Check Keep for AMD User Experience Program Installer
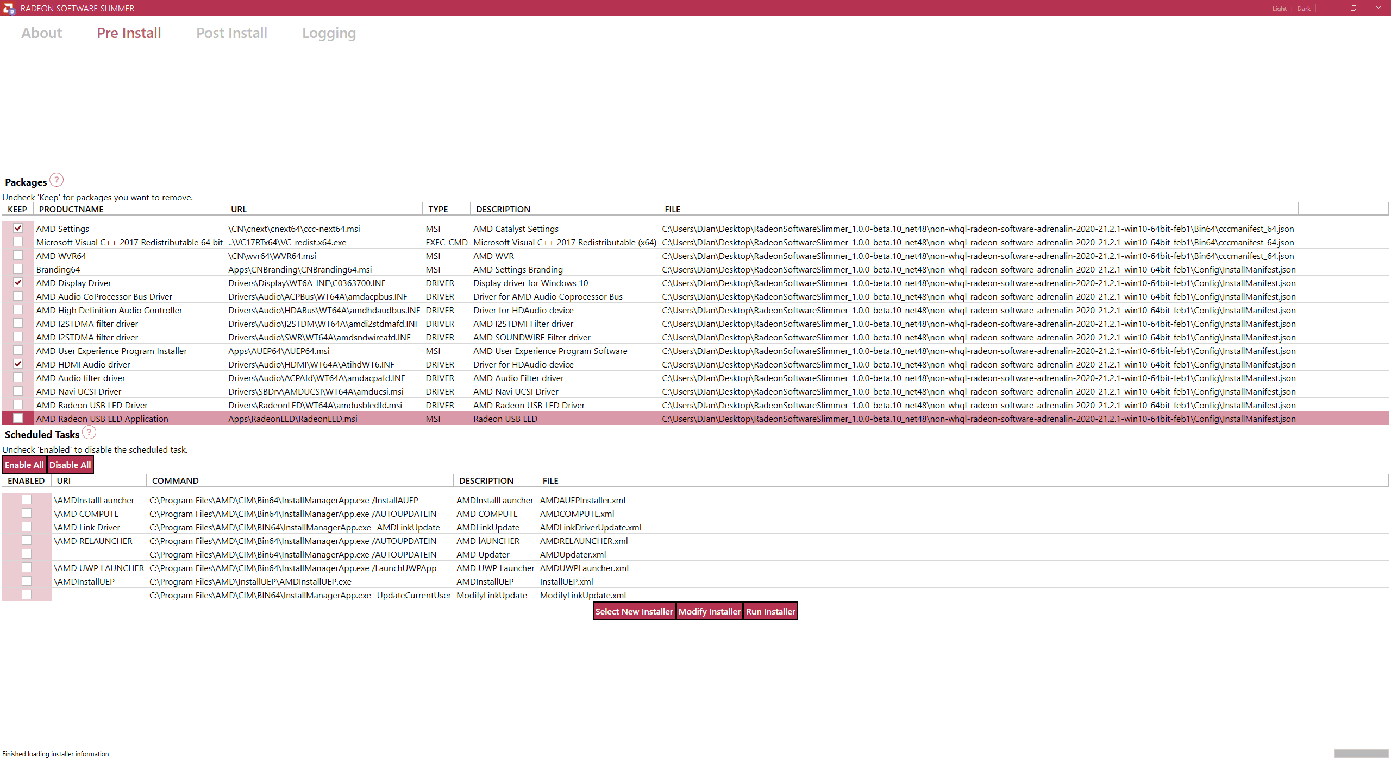This screenshot has height=760, width=1391. pos(18,350)
